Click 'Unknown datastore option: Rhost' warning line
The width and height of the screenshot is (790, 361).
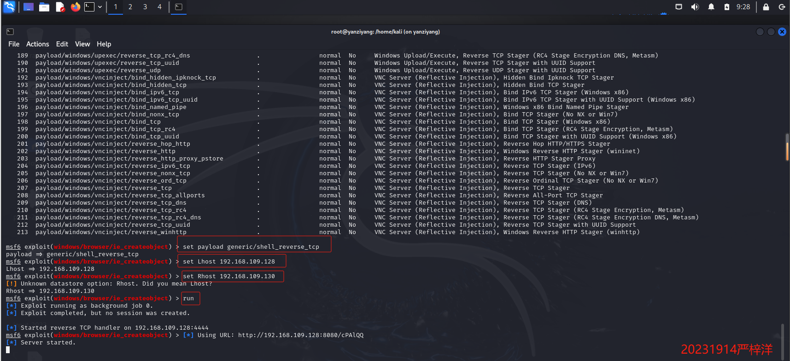109,284
